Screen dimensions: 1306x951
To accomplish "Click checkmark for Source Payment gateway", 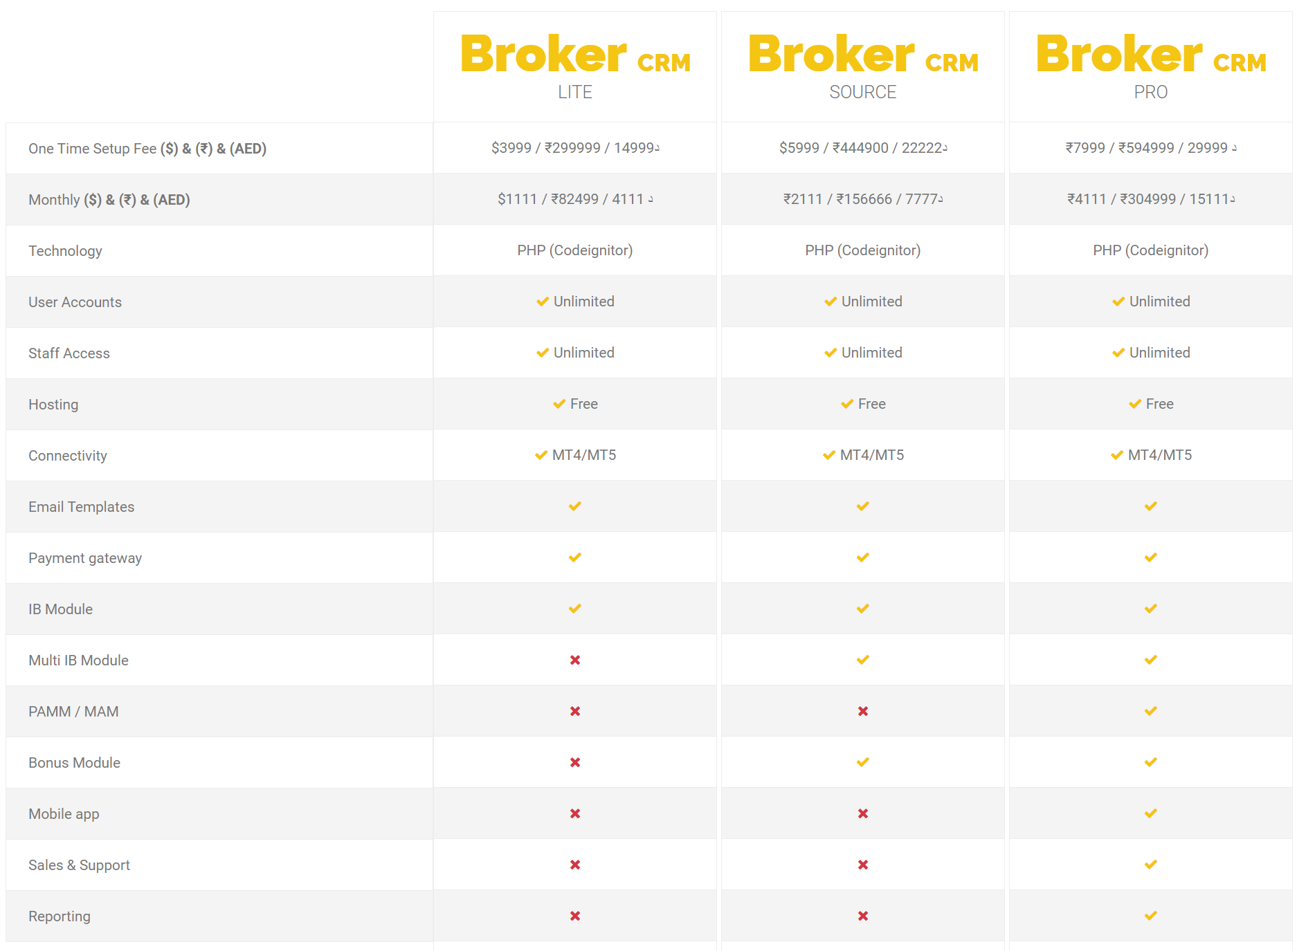I will coord(863,557).
